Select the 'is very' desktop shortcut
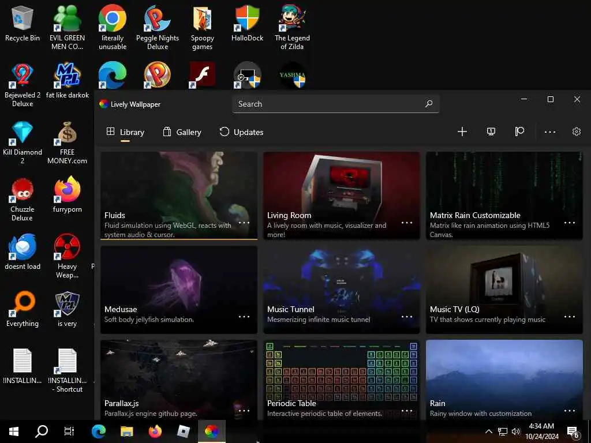591x443 pixels. click(67, 309)
